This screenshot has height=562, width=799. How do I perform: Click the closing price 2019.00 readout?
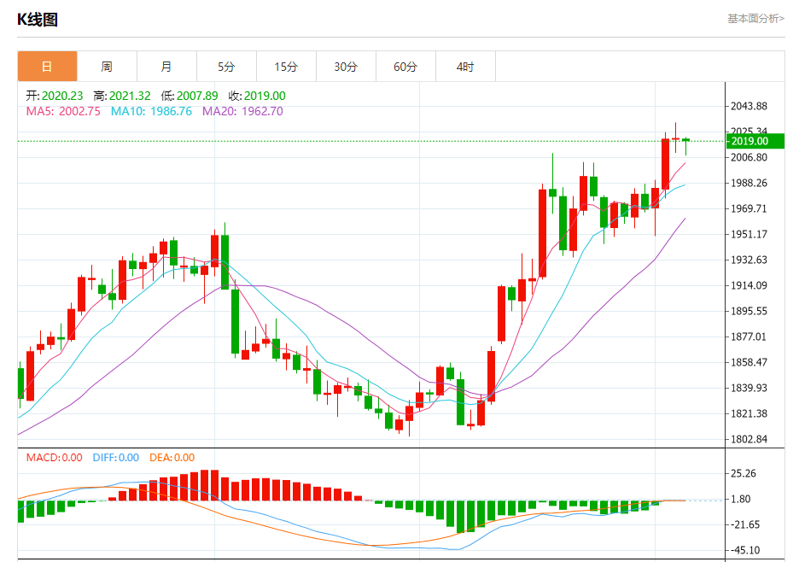tap(265, 96)
